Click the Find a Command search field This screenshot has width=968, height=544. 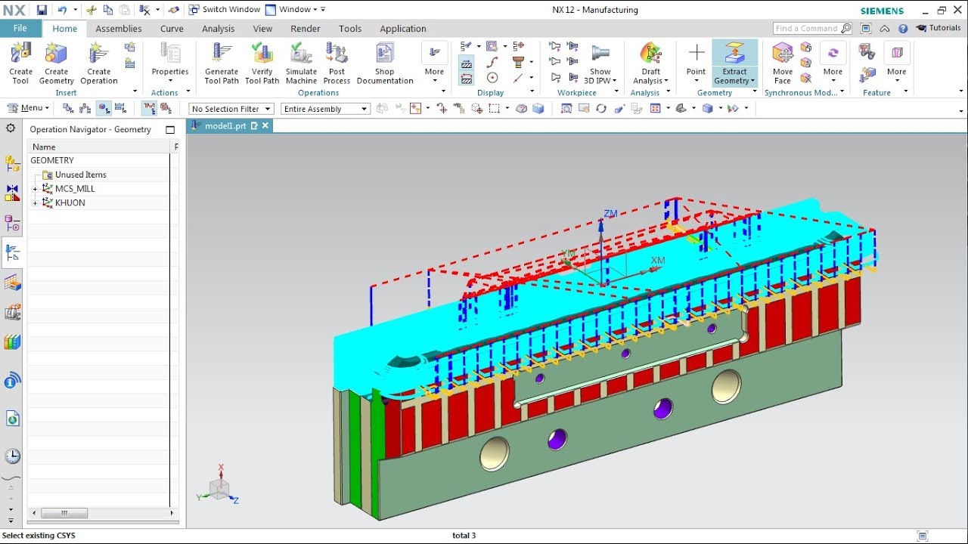[x=812, y=29]
